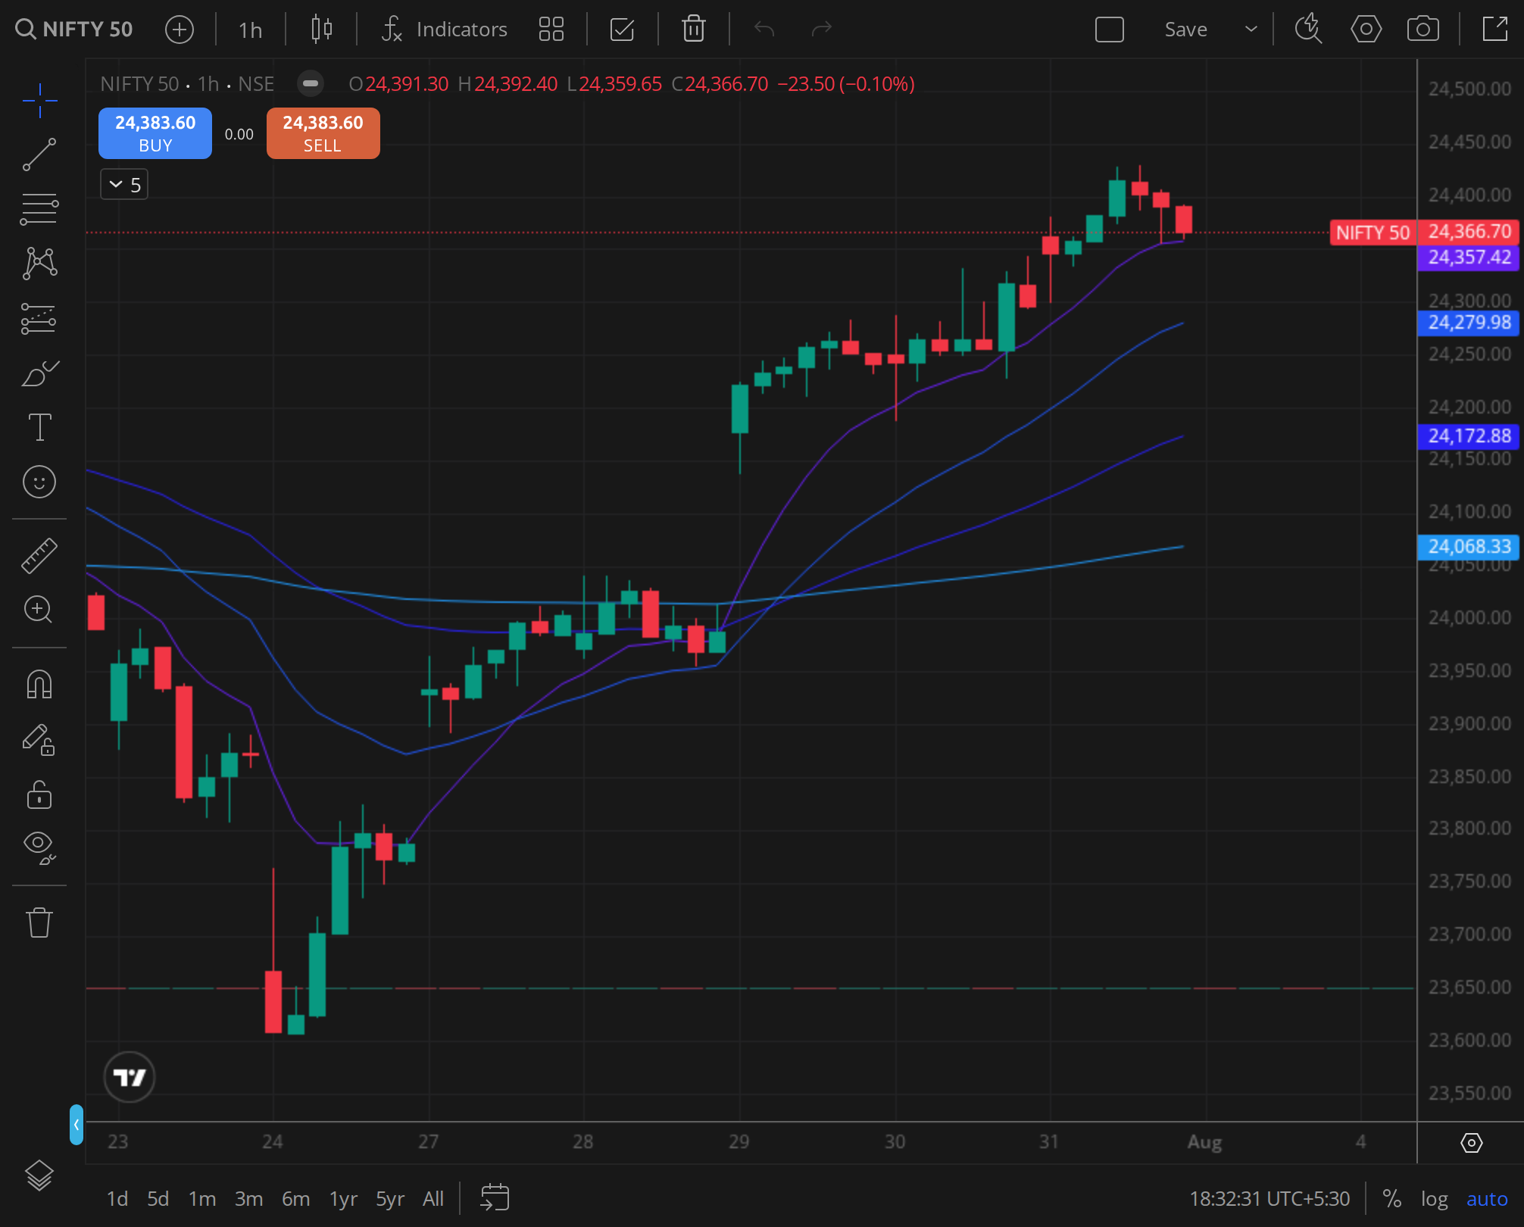Select the 5d date range
Viewport: 1524px width, 1227px height.
point(158,1199)
